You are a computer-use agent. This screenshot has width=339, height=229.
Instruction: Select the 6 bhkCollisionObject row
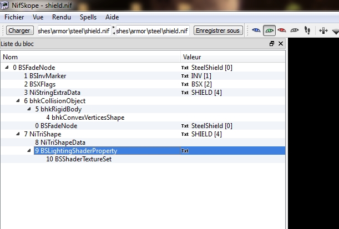coord(143,101)
